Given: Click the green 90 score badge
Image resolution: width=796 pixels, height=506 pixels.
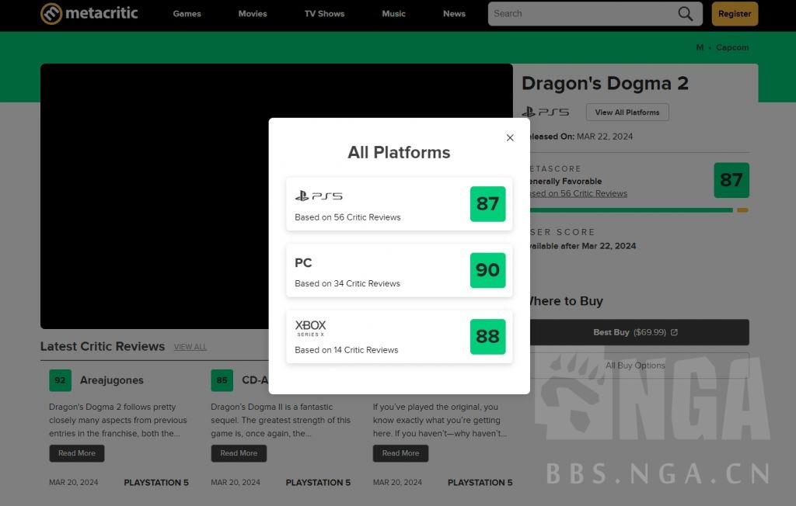Looking at the screenshot, I should point(487,270).
